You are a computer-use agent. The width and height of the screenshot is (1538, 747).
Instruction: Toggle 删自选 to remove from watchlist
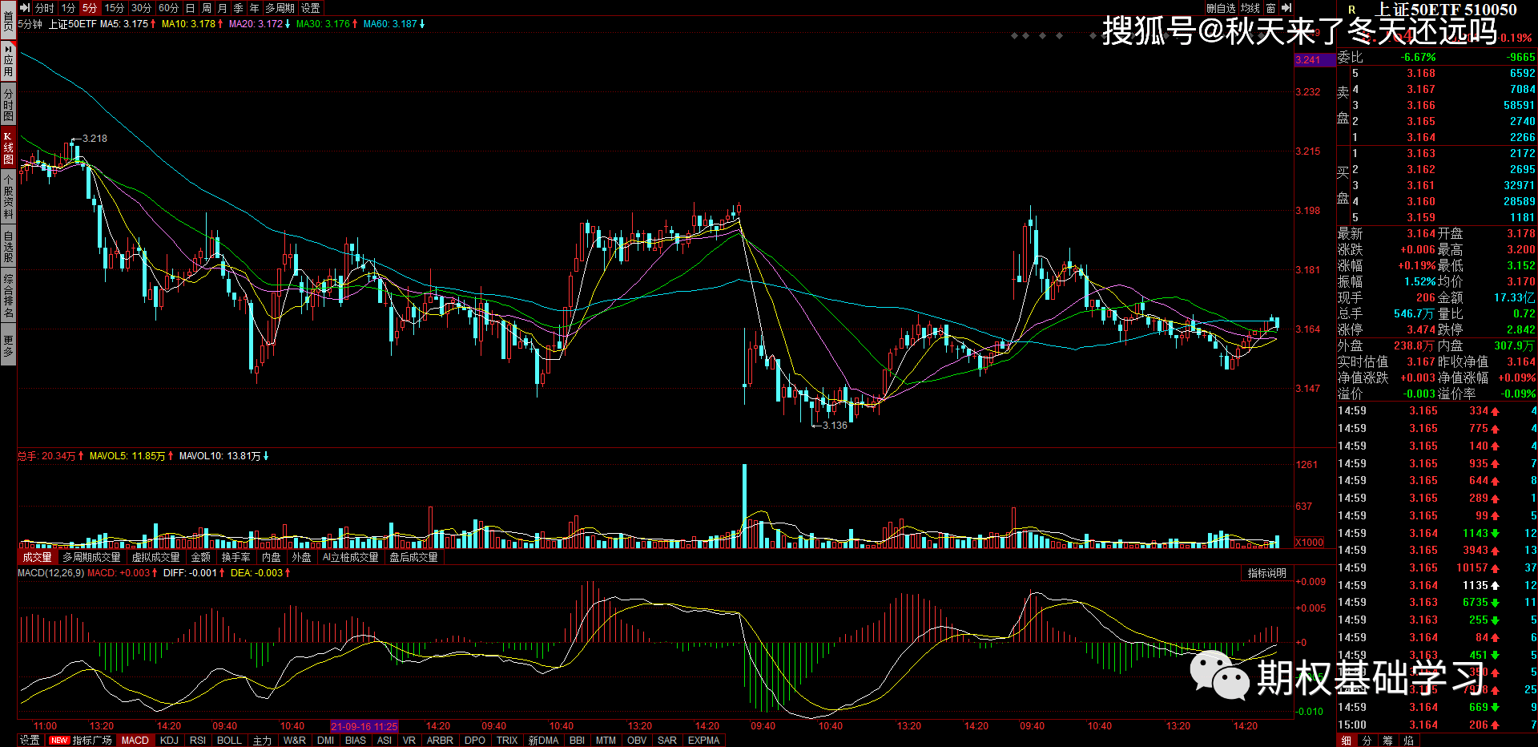[1222, 8]
